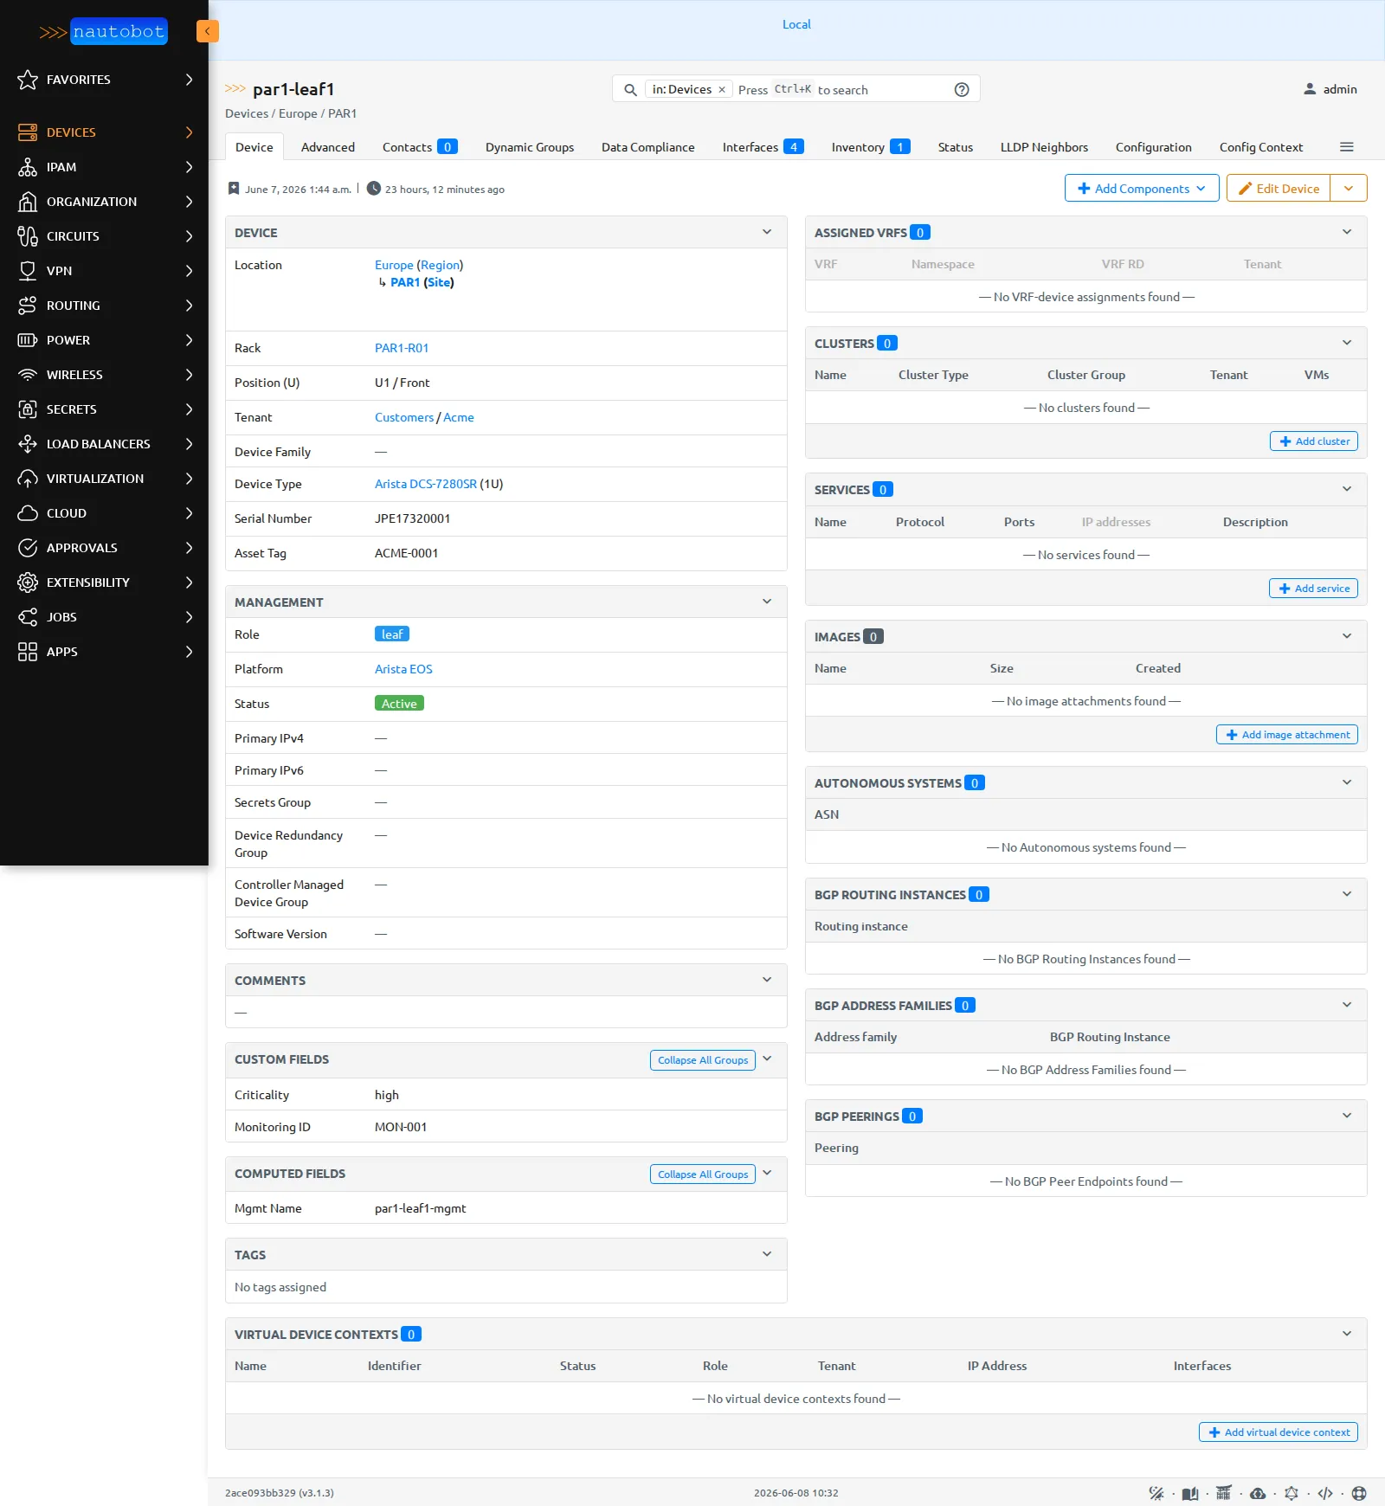Open rack link PAR1-R01
The image size is (1385, 1506).
(402, 348)
